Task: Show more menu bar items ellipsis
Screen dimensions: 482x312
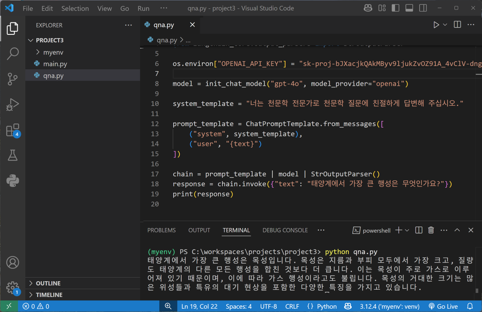Action: (164, 8)
